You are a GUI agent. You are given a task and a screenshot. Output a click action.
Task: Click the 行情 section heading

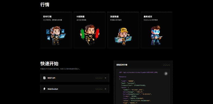point(45,5)
